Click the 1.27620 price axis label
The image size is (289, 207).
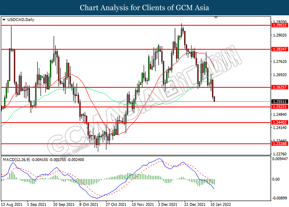coord(280,62)
